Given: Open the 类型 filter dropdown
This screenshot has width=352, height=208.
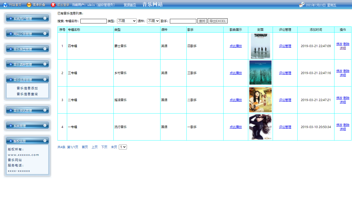Looking at the screenshot, I should click(127, 21).
